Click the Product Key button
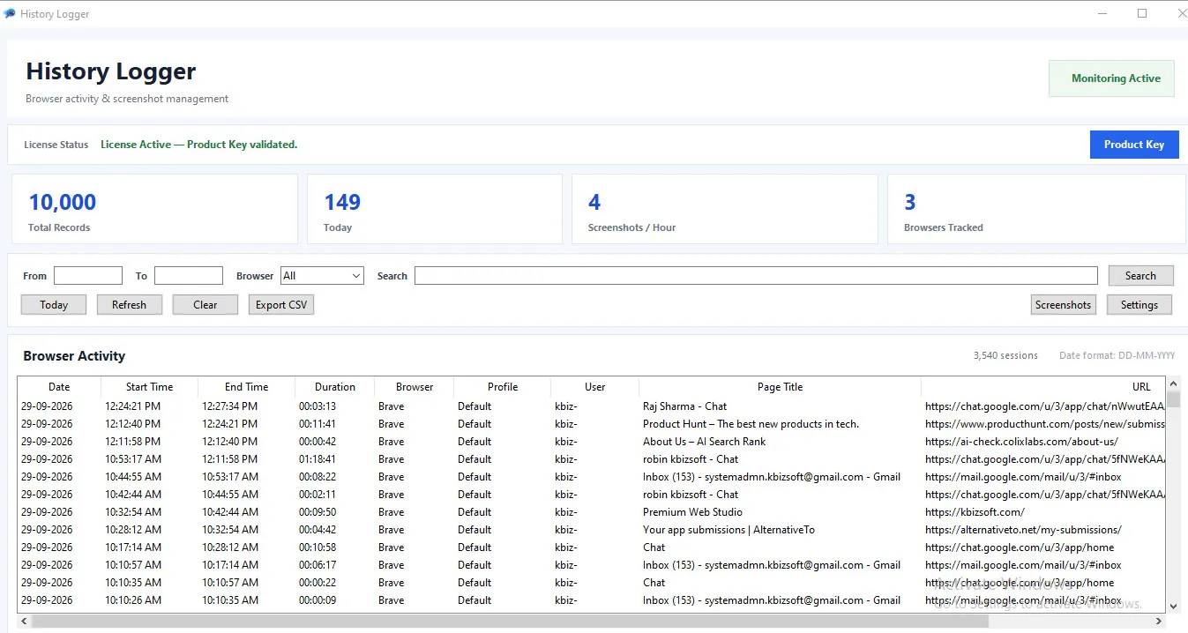This screenshot has height=633, width=1188. (x=1134, y=145)
